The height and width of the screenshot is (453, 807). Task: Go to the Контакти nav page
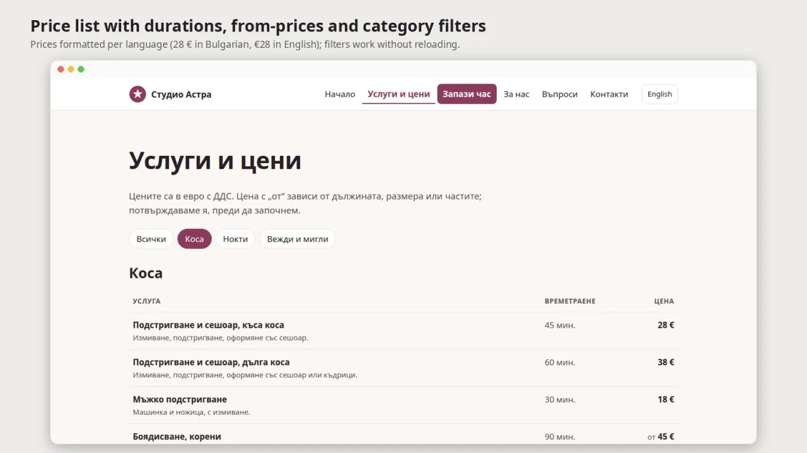tap(609, 94)
